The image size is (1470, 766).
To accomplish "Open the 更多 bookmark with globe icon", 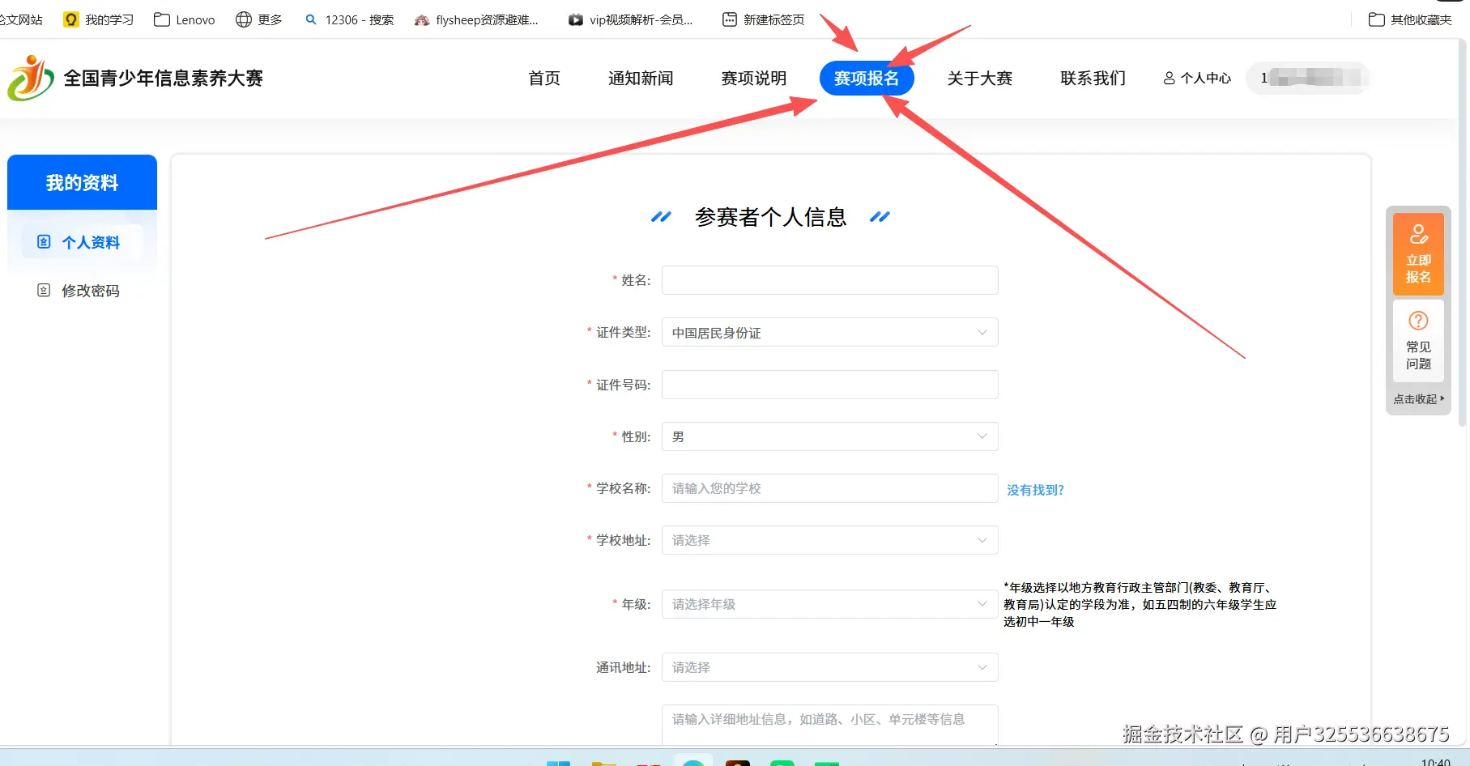I will coord(259,19).
